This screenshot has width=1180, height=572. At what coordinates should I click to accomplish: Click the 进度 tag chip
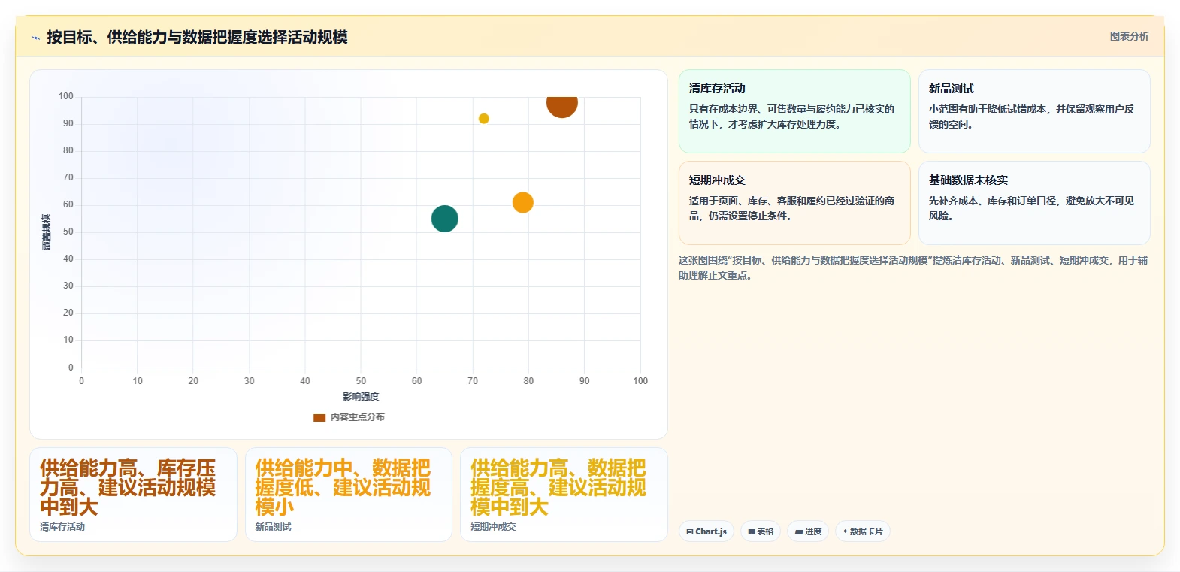809,531
